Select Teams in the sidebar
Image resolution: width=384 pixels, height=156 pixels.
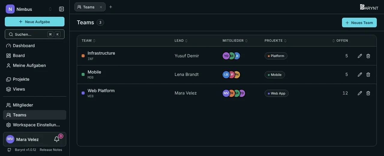(x=34, y=115)
